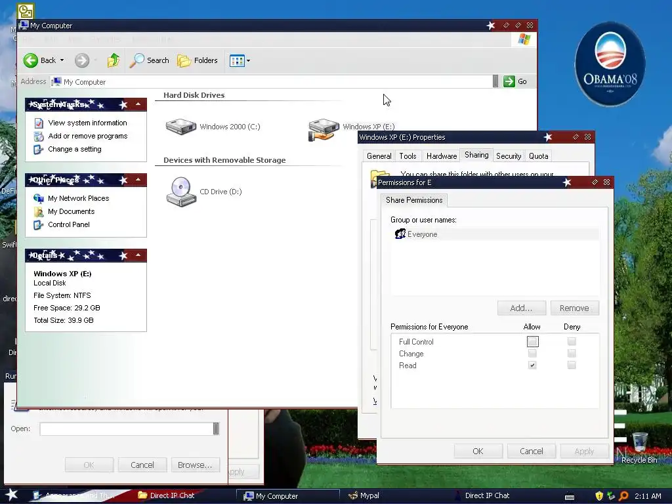
Task: Select the Share Permissions tab
Action: 414,200
